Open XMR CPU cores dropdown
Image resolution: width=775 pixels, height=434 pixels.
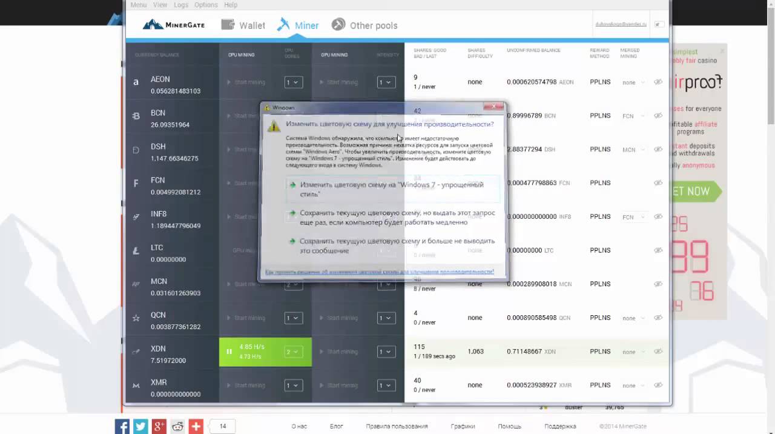click(x=294, y=385)
